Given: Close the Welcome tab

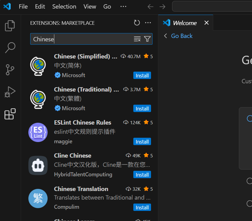Looking at the screenshot, I should (206, 23).
